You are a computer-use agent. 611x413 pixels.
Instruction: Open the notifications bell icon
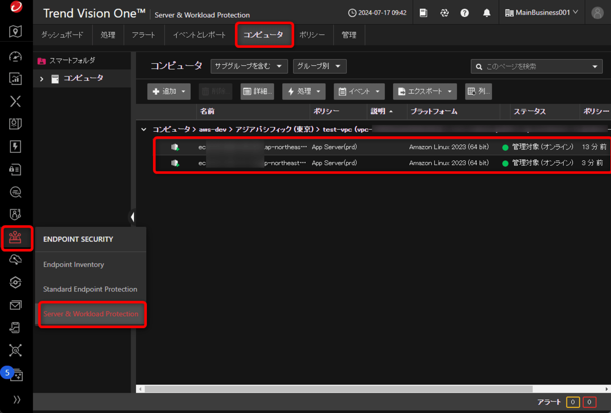(487, 13)
